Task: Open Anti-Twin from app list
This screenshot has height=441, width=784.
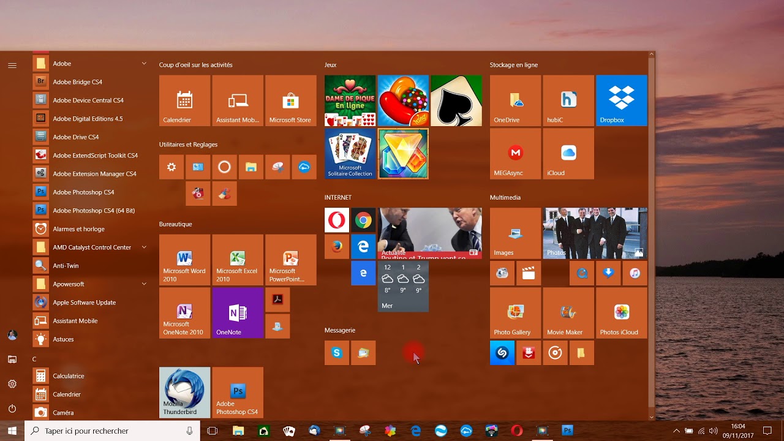Action: coord(91,266)
